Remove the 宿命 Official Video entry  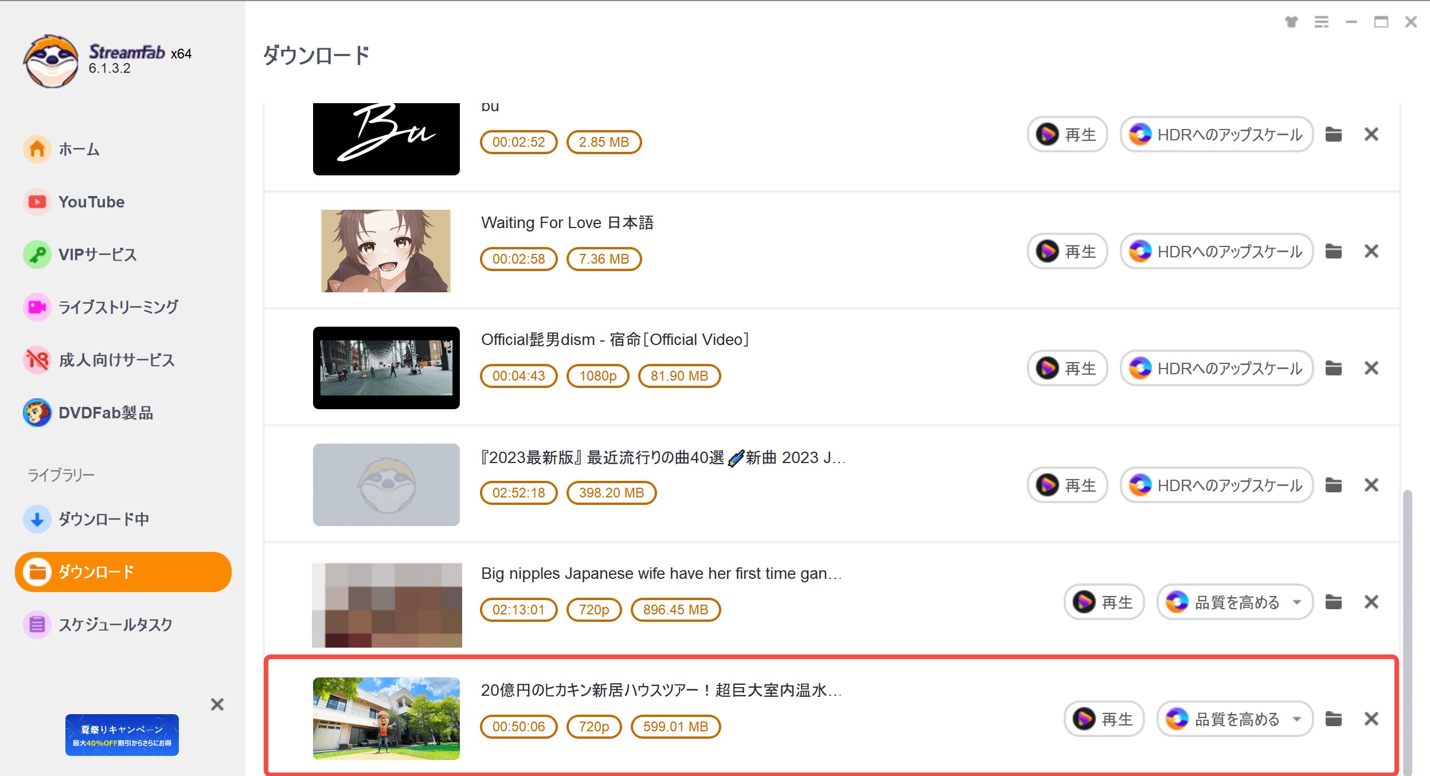pos(1372,368)
